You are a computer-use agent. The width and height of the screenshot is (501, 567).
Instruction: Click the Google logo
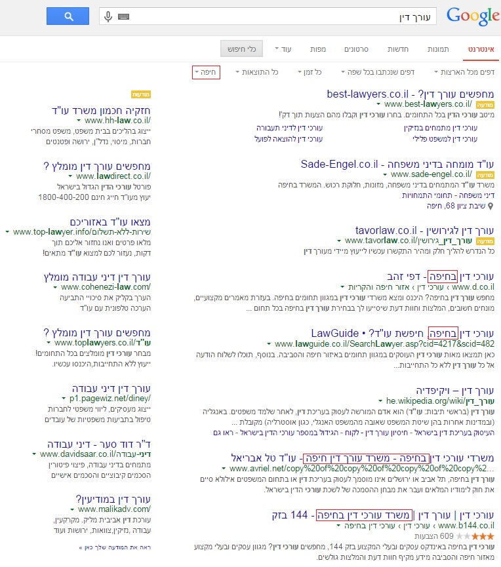coord(472,16)
